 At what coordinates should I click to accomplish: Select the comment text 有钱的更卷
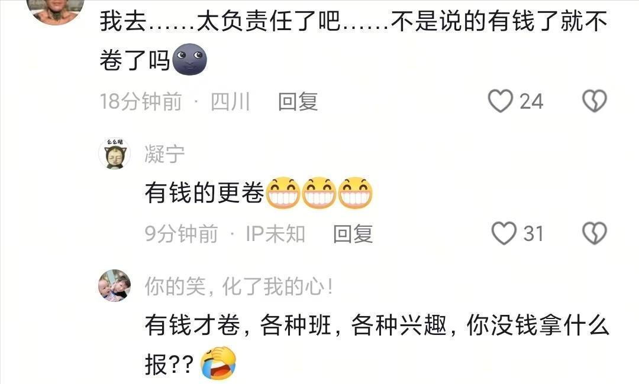pyautogui.click(x=205, y=193)
